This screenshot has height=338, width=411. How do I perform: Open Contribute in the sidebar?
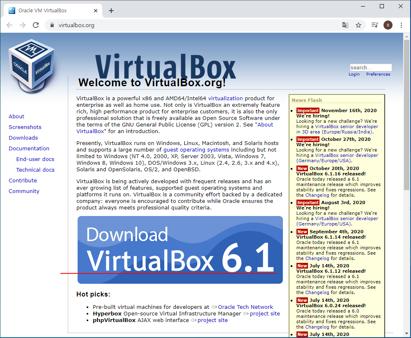click(x=23, y=181)
